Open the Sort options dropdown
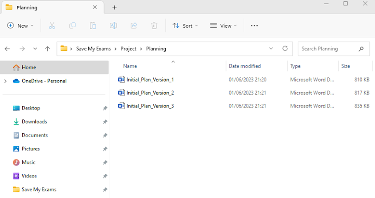The height and width of the screenshot is (198, 375). tap(185, 26)
